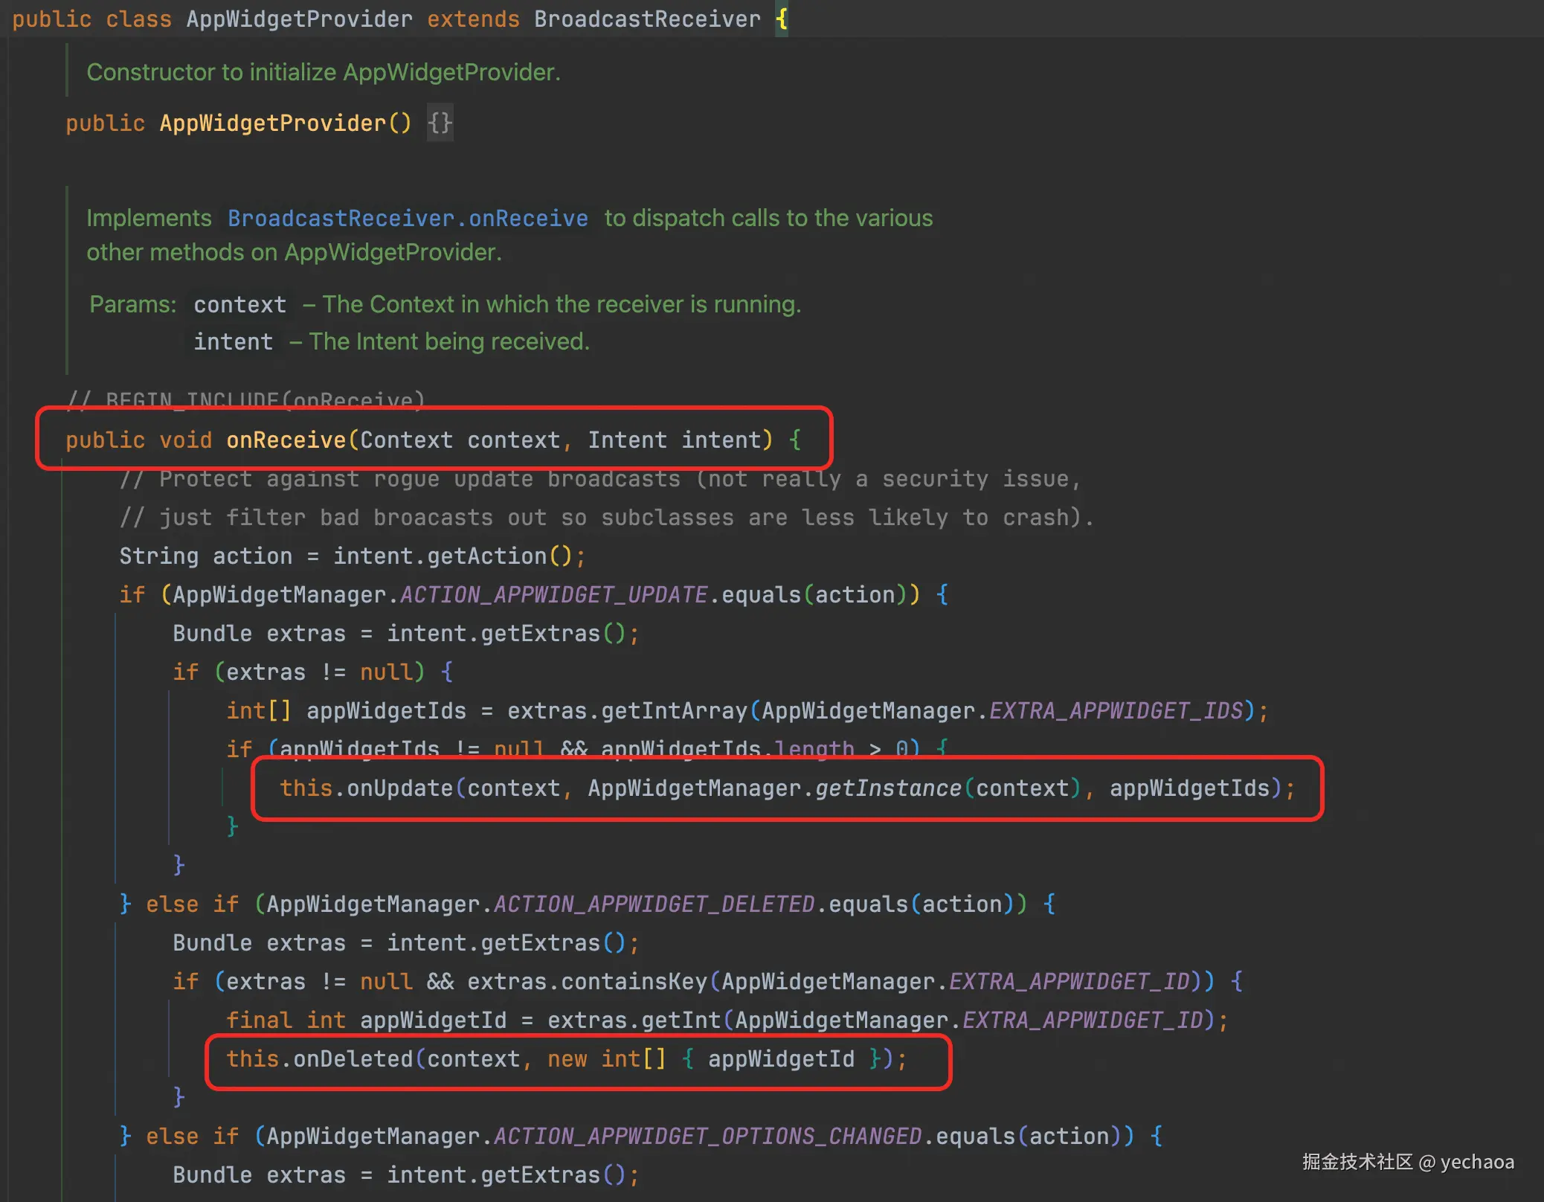This screenshot has width=1544, height=1202.
Task: Click the AppWidgetProvider class name in declaration
Action: 299,19
